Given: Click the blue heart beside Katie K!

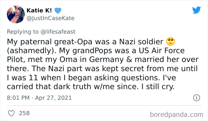Looking at the screenshot, I should (58, 11).
